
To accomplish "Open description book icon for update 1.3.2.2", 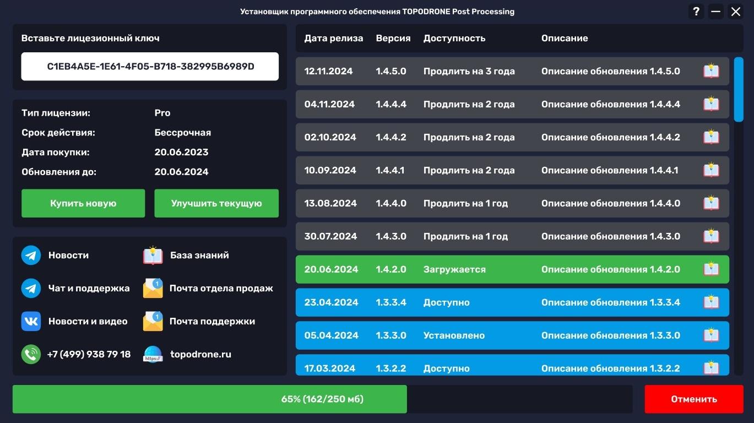I will [711, 368].
